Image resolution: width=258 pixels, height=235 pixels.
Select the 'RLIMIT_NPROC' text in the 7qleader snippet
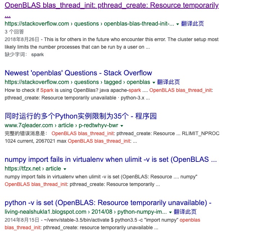click(201, 133)
